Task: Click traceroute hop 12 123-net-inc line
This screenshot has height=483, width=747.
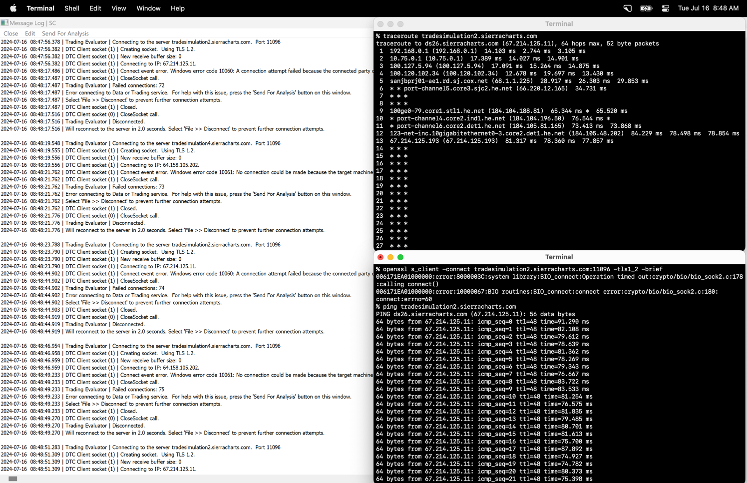Action: click(x=558, y=133)
